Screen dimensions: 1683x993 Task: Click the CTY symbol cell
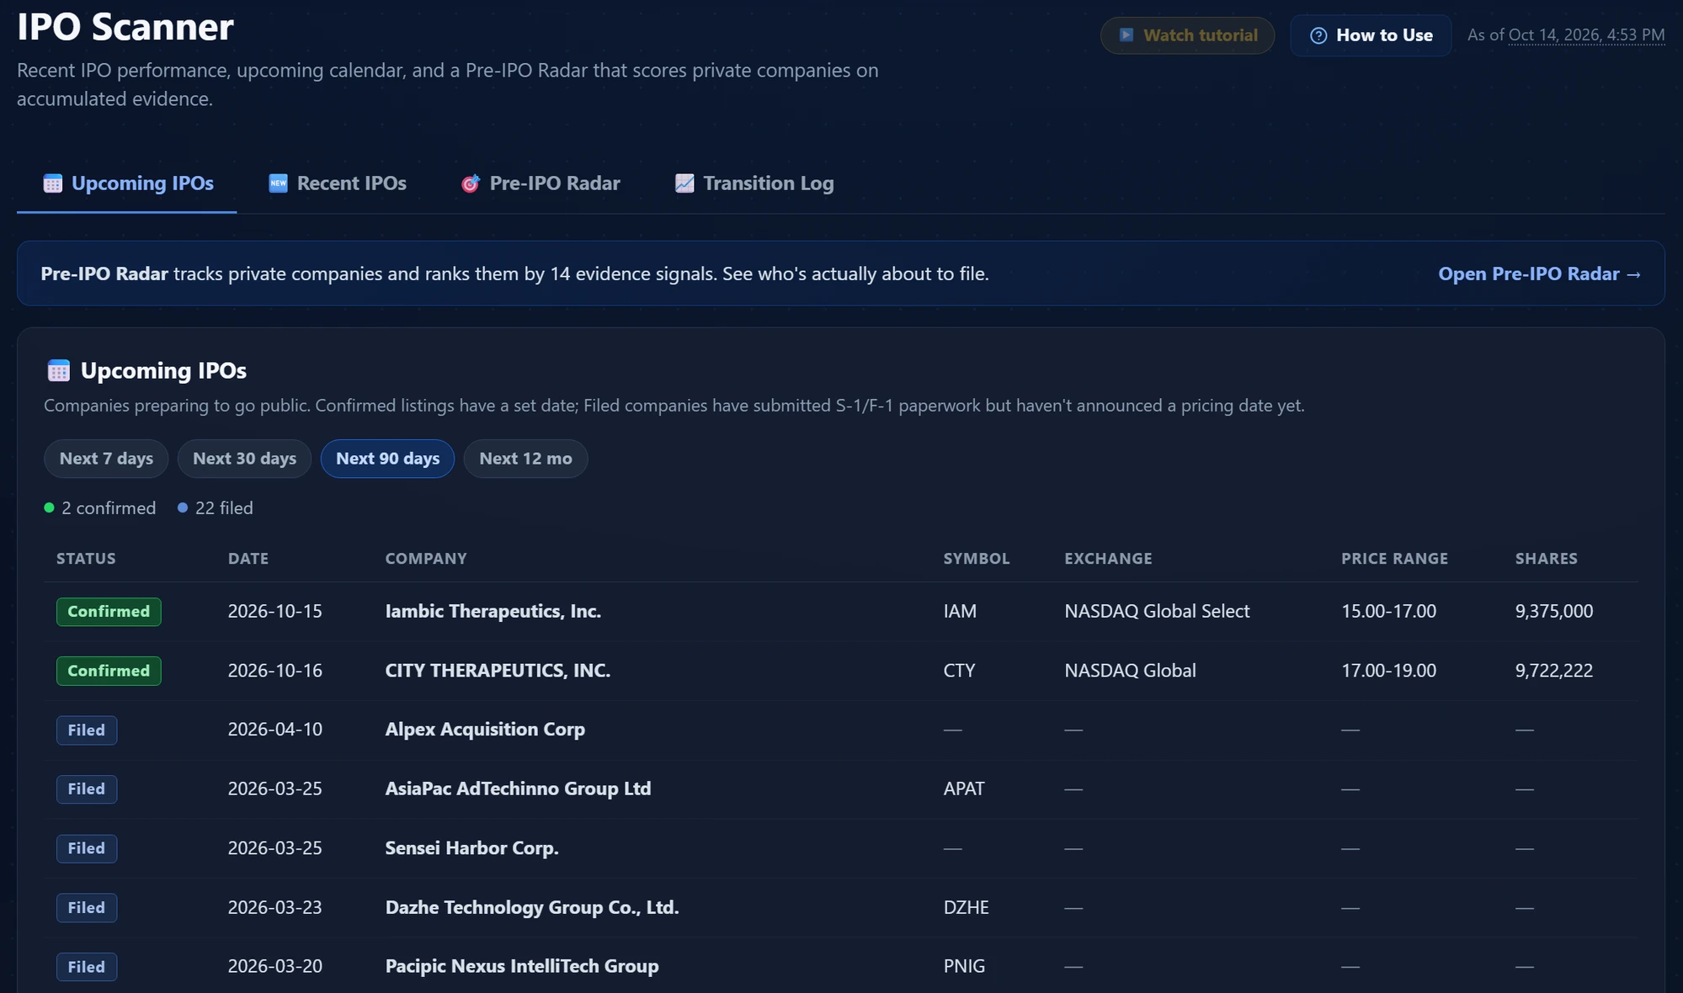point(960,671)
